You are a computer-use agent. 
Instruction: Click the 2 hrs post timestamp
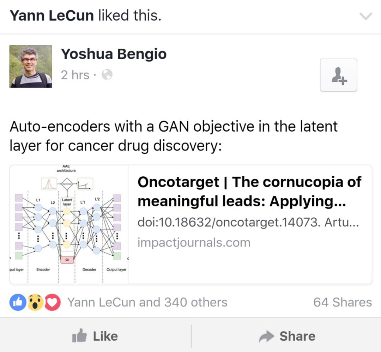(x=75, y=75)
